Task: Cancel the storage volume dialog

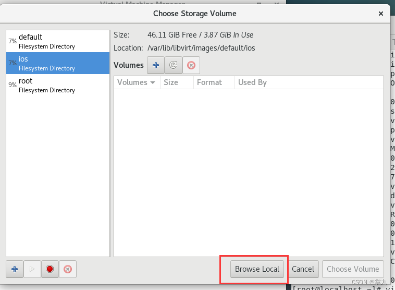Action: pyautogui.click(x=303, y=269)
